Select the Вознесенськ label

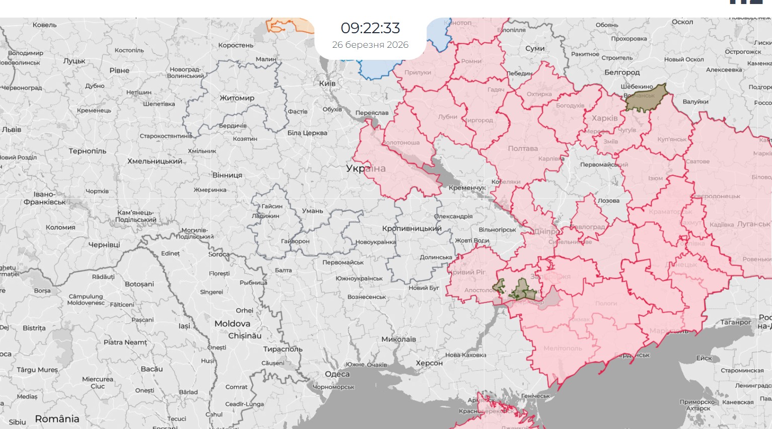pos(367,297)
